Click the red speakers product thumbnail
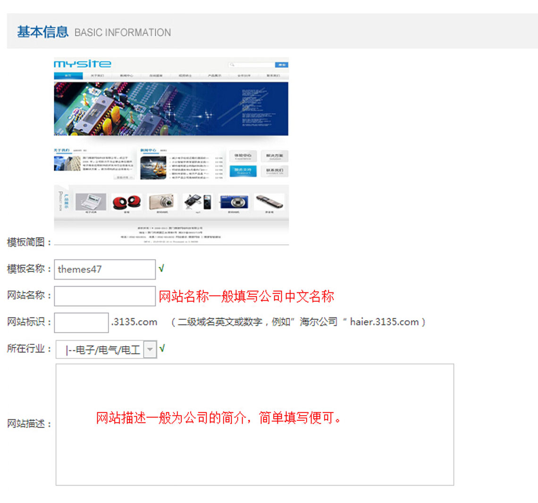The image size is (538, 503). [x=126, y=202]
